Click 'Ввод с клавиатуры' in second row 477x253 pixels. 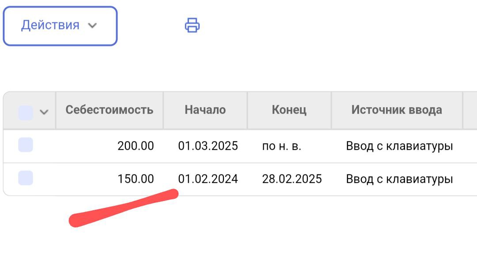coord(399,179)
